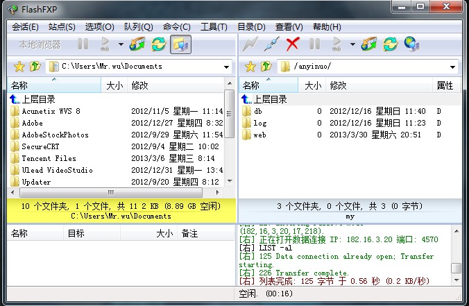469x306 pixels.
Task: Click the disconnect icon in right toolbar
Action: pos(272,44)
